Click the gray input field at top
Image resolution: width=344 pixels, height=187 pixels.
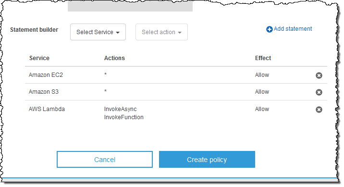pos(130,7)
